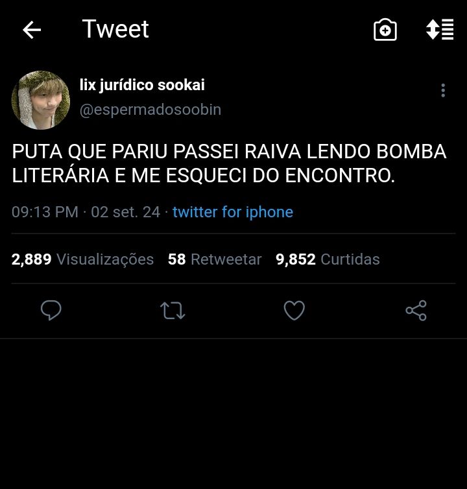The height and width of the screenshot is (489, 467).
Task: Open the lix jurídico sookai profile picture
Action: pos(41,100)
